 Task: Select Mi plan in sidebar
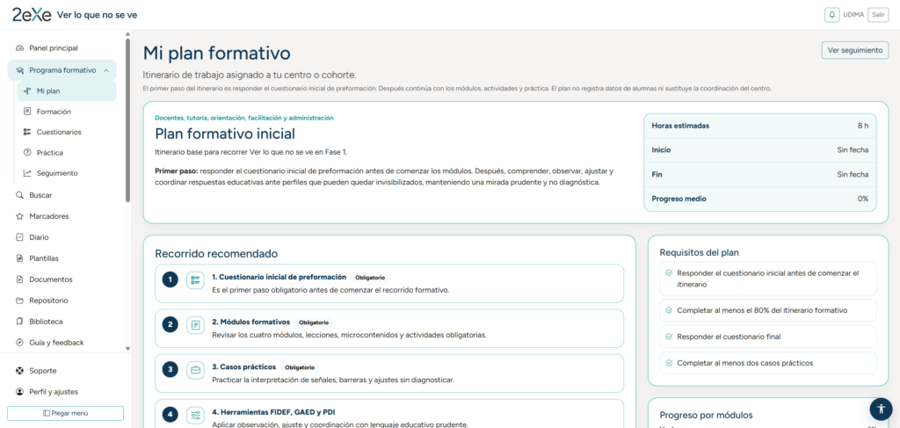point(66,91)
